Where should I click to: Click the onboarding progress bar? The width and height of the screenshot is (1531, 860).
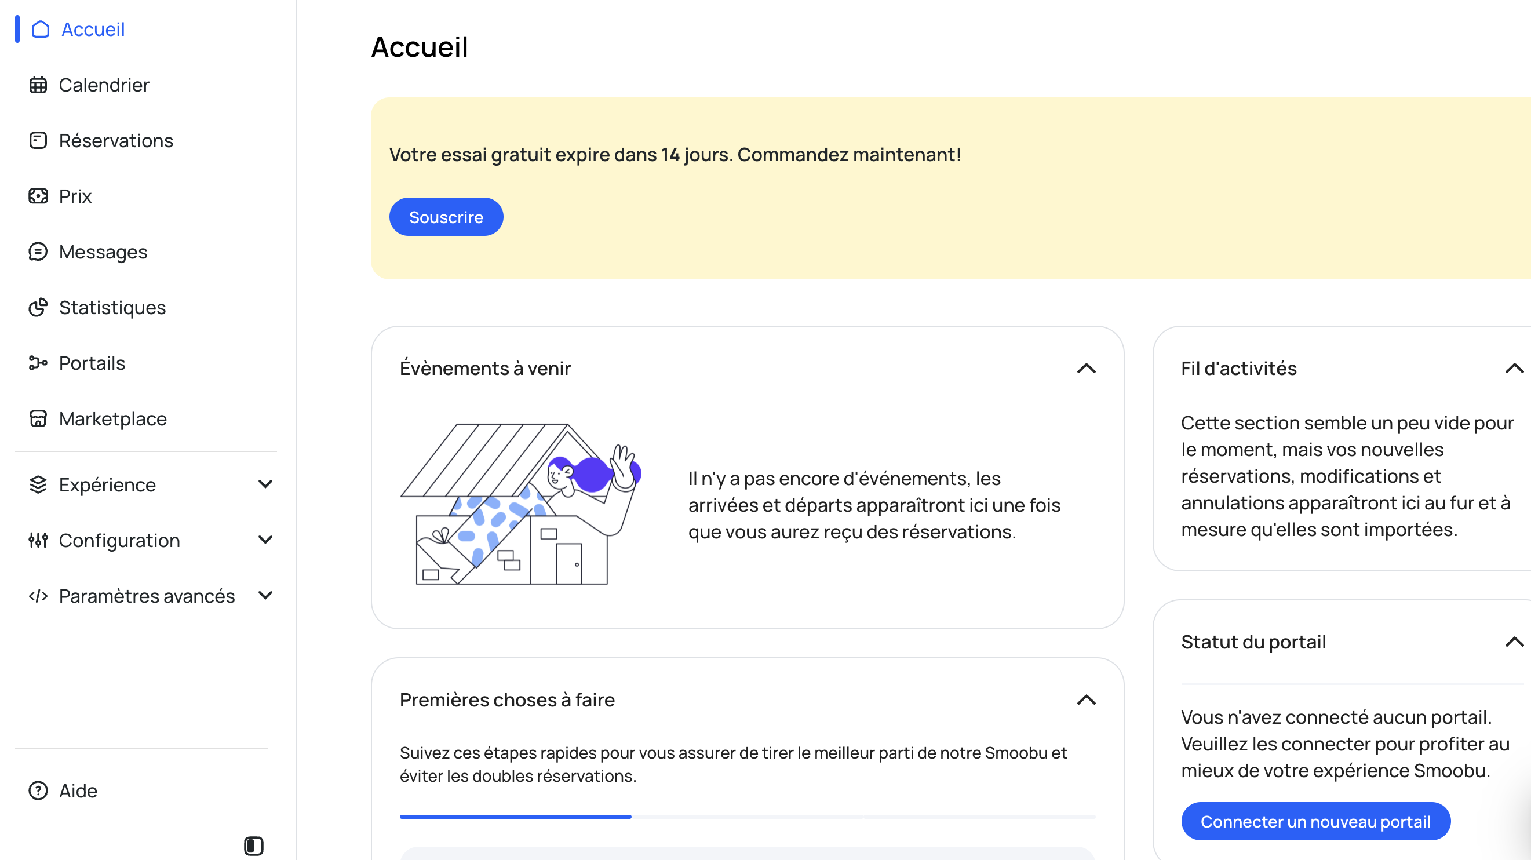(747, 817)
